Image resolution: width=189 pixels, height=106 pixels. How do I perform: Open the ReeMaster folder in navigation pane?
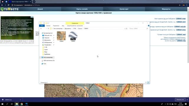pos(46,54)
